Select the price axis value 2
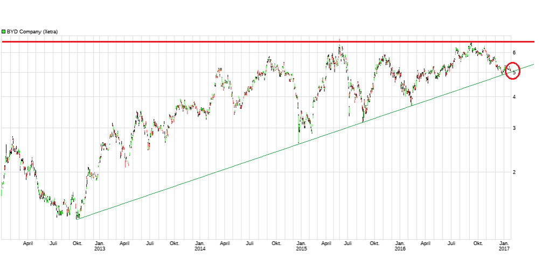542x258 pixels. pos(515,172)
